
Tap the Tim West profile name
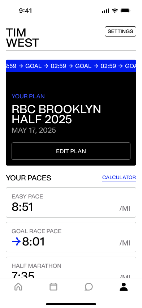point(22,38)
